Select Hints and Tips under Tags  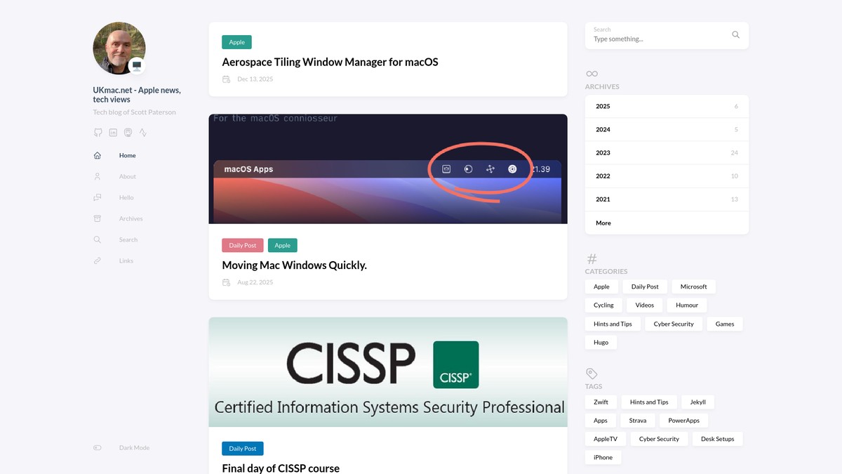649,402
